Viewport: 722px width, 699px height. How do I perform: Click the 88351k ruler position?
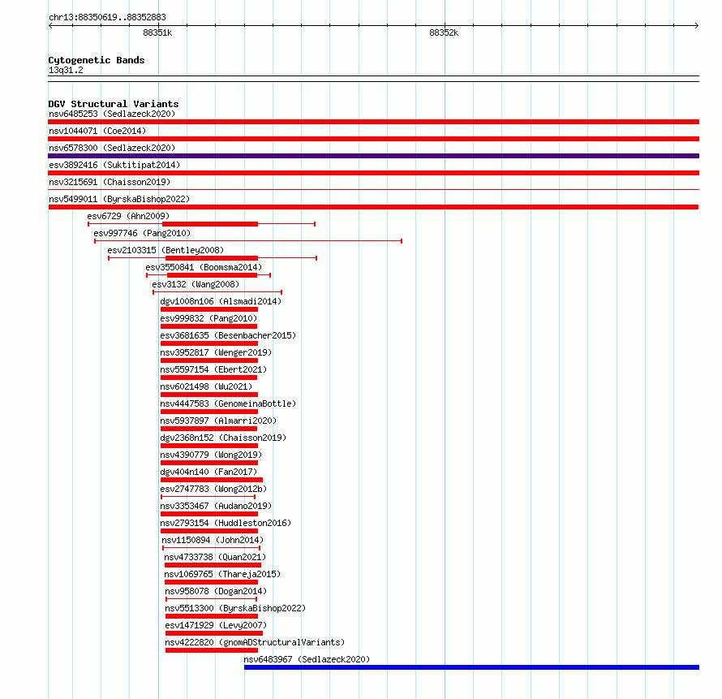[157, 32]
